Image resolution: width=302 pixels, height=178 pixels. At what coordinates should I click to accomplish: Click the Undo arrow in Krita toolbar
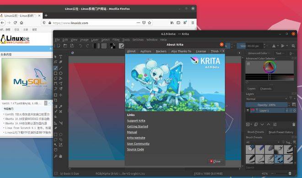[81, 46]
